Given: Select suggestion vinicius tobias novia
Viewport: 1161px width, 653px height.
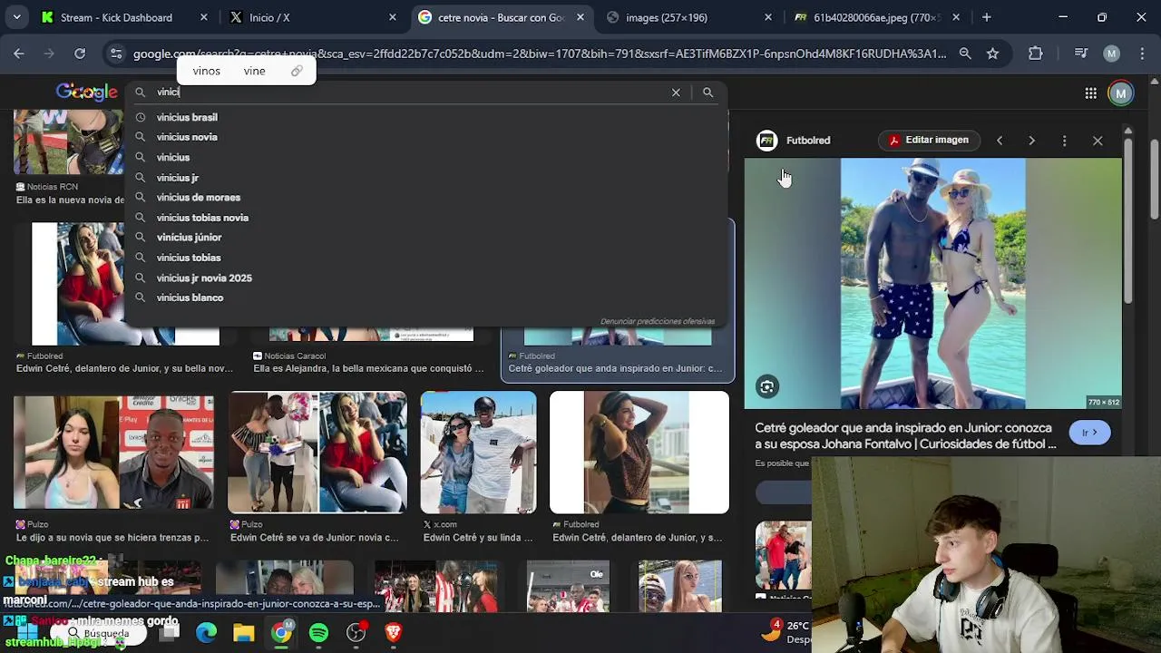Looking at the screenshot, I should (x=426, y=218).
